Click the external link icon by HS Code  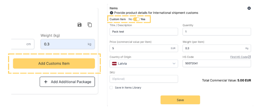click(249, 57)
